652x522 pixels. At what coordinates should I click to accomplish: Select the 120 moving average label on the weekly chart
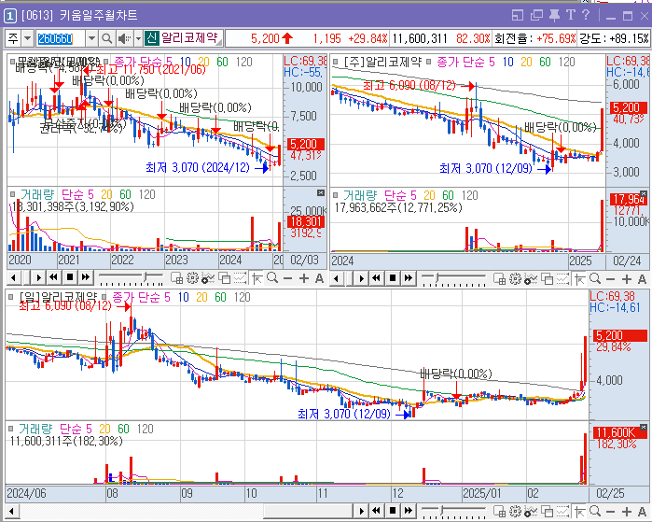(x=566, y=62)
